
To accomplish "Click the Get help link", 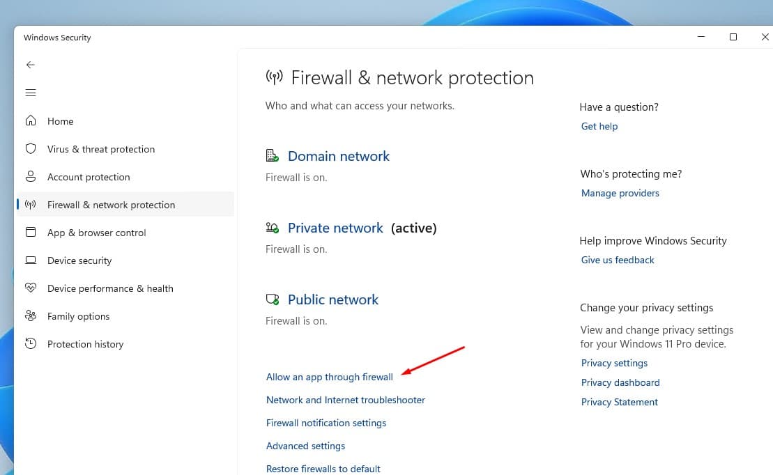I will point(599,126).
